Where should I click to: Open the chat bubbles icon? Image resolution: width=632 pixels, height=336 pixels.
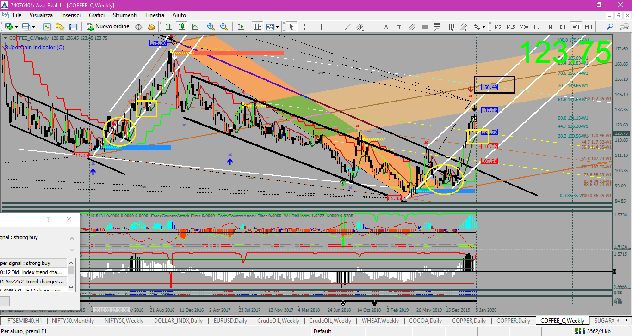(624, 26)
